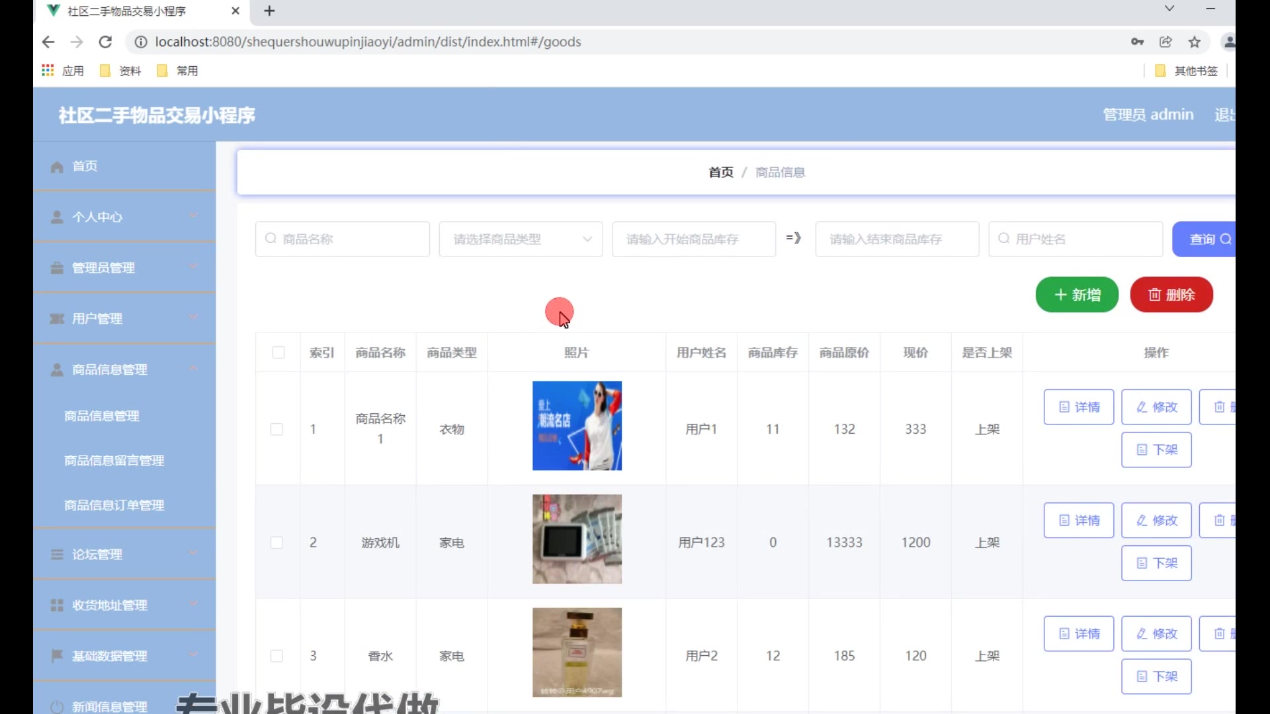
Task: Toggle the select-all checkbox in table header
Action: tap(278, 352)
